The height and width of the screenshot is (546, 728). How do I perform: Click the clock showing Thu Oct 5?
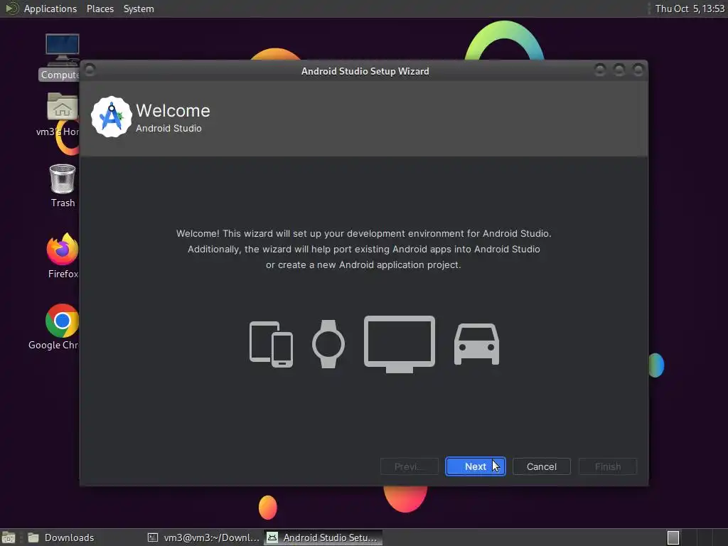point(690,9)
